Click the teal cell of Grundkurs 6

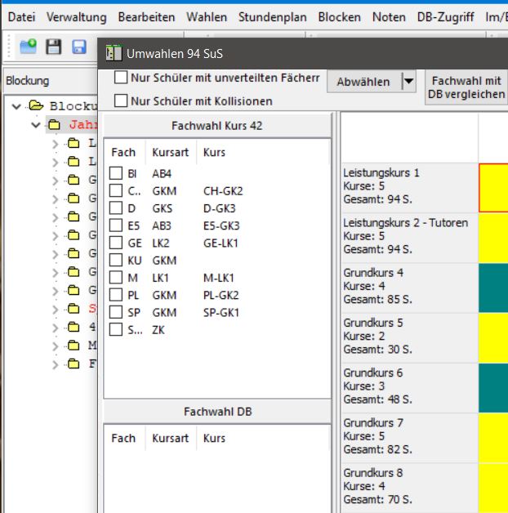[x=493, y=388]
